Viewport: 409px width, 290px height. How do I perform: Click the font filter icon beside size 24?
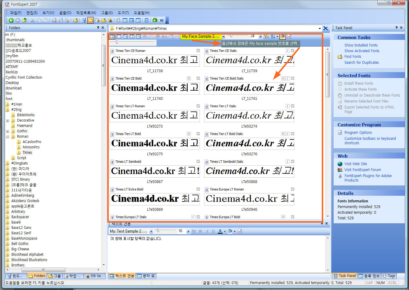266,36
